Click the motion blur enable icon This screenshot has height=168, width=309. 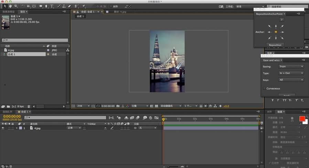coord(138,118)
